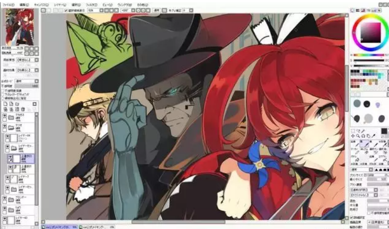Select the hand pan tool
Image resolution: width=389 pixels, height=229 pixels.
pos(369,136)
